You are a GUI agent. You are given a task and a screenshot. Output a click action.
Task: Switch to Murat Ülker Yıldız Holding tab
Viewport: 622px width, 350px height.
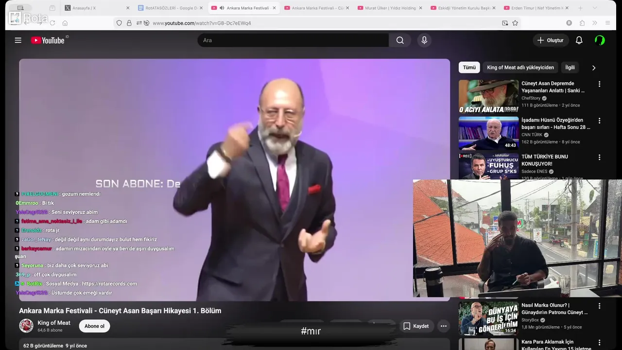point(390,8)
